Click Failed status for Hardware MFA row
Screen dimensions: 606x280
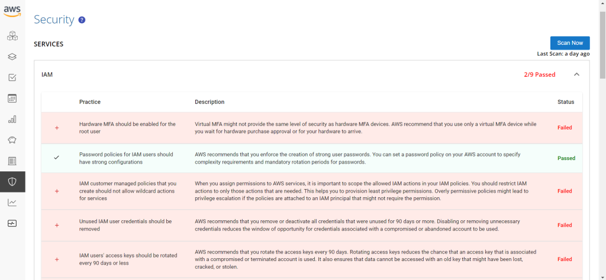click(565, 128)
